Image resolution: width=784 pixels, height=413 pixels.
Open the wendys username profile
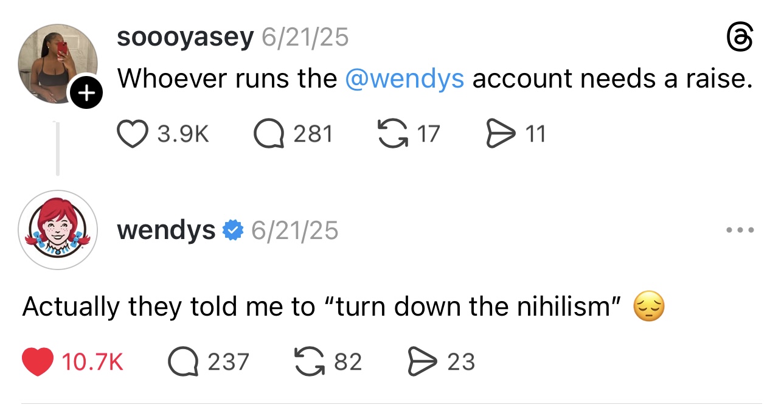[x=165, y=231]
